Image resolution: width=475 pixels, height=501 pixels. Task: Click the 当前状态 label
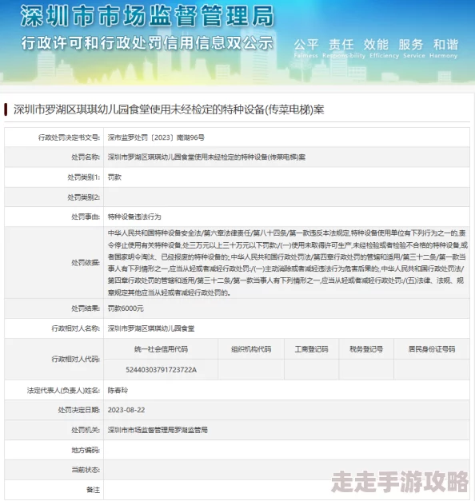(86, 470)
